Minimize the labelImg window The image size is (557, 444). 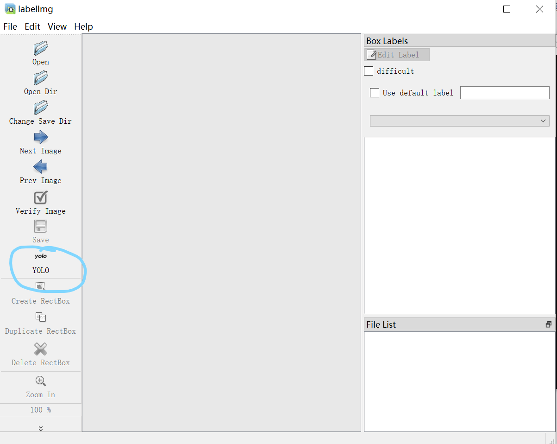[x=475, y=9]
